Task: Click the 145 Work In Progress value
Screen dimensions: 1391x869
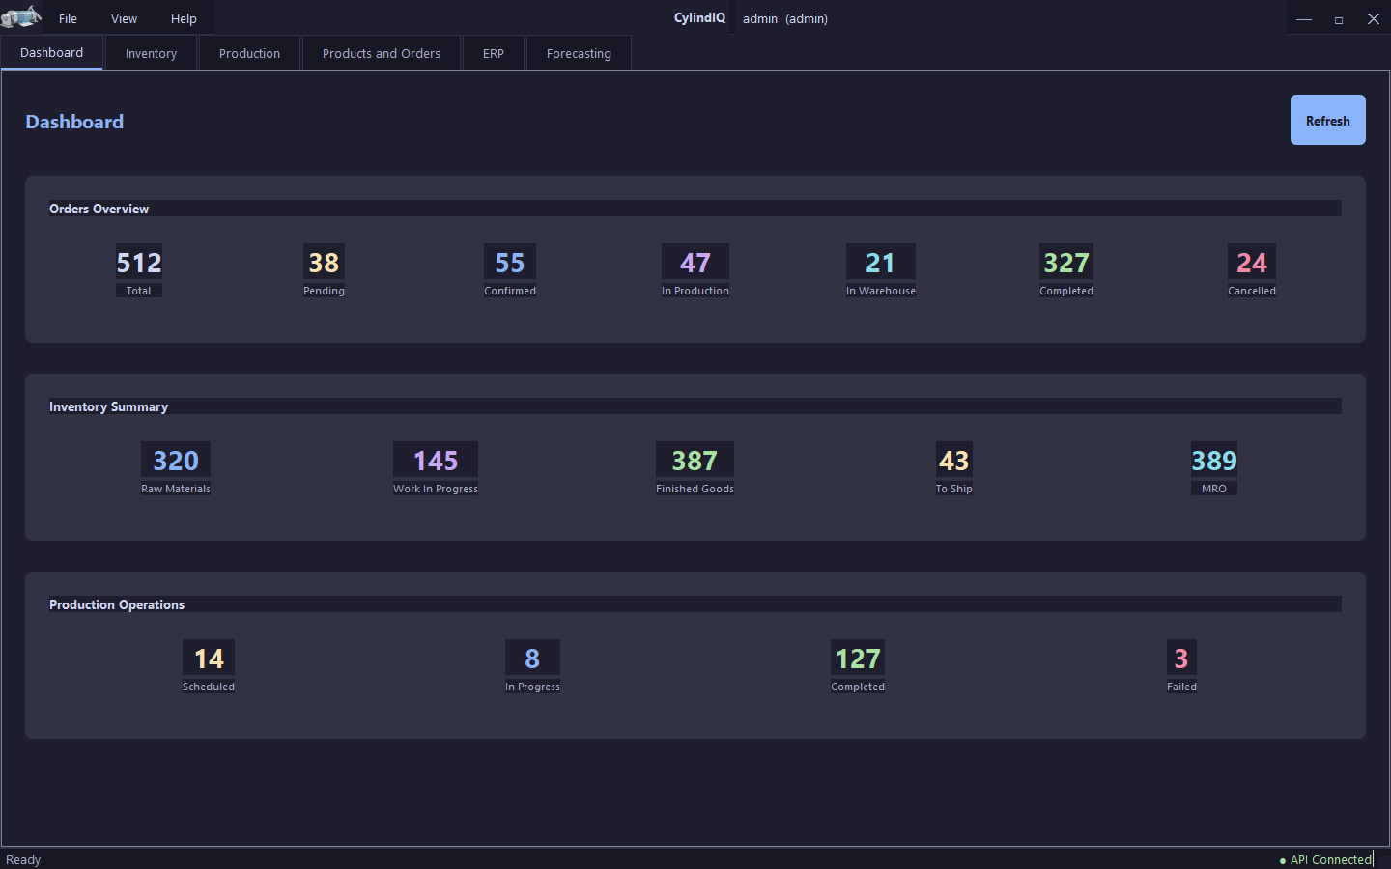Action: coord(436,461)
